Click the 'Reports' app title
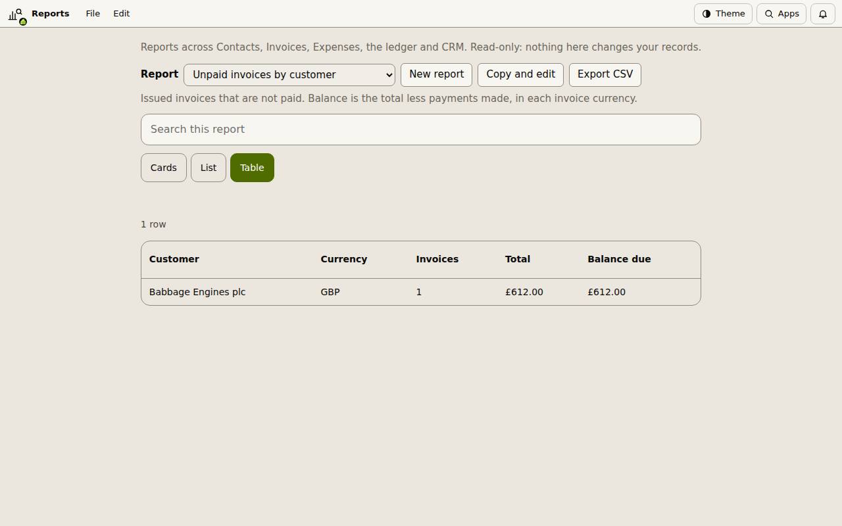This screenshot has height=526, width=842. tap(51, 14)
